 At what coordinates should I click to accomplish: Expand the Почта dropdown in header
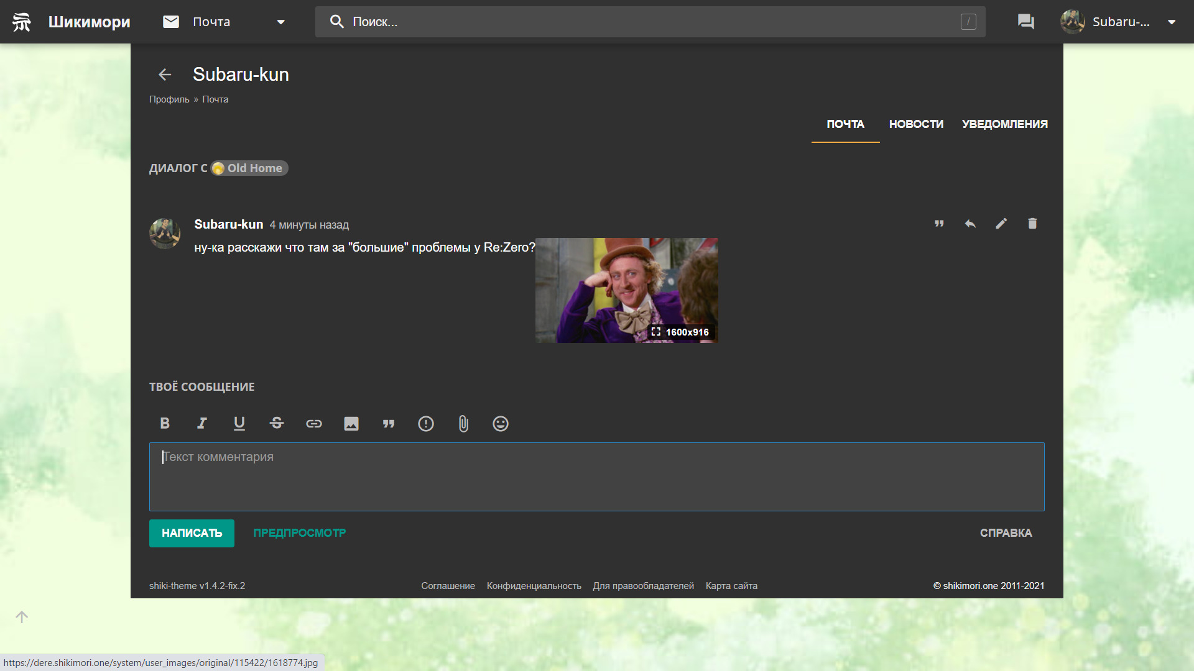(281, 22)
